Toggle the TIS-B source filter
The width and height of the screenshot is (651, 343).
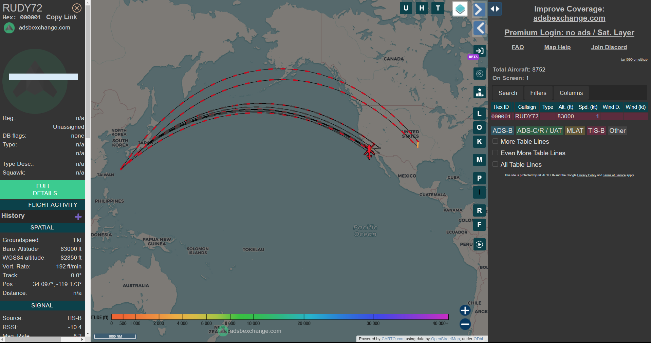coord(596,130)
